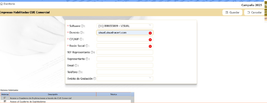
Task: Click red error icon in CIF/NIF field
Action: (x=150, y=40)
